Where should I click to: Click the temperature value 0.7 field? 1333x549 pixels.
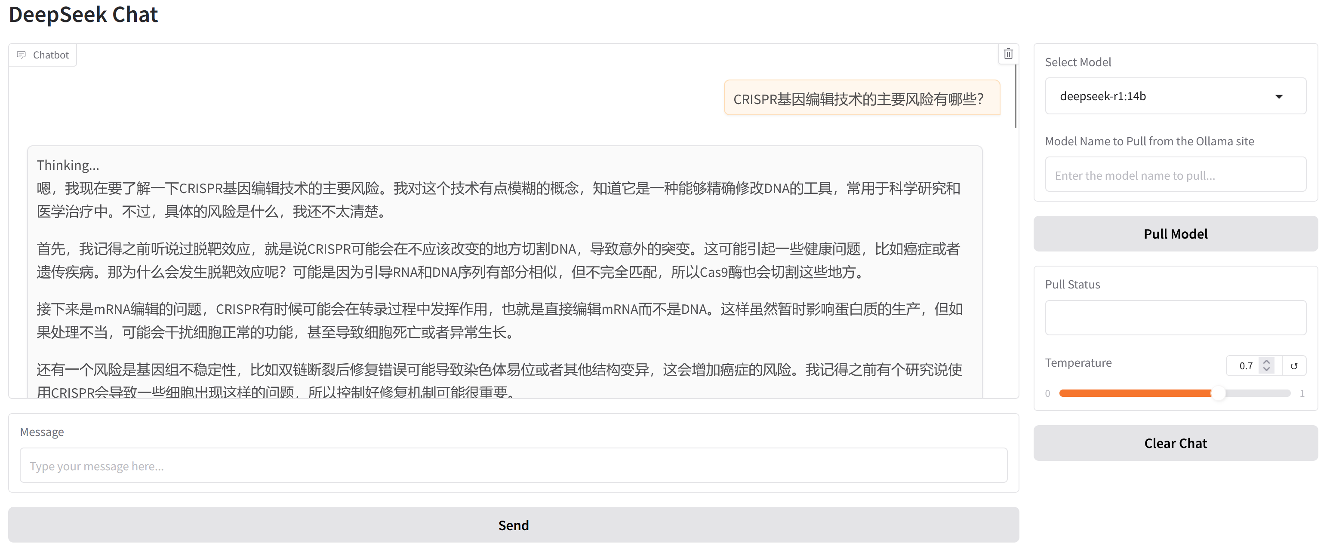click(x=1246, y=366)
